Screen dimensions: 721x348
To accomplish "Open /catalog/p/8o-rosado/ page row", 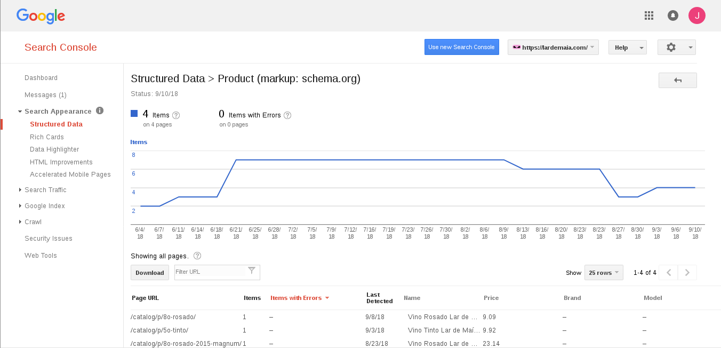I will pyautogui.click(x=164, y=317).
